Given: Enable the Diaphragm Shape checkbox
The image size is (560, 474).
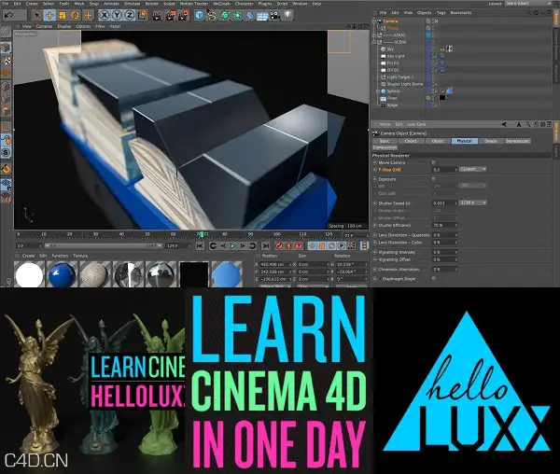Looking at the screenshot, I should click(x=434, y=278).
